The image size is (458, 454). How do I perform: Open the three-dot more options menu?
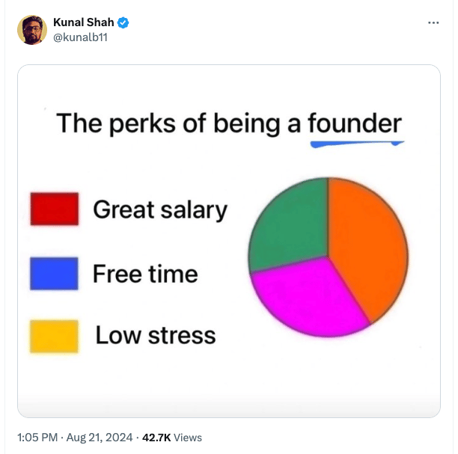point(433,22)
